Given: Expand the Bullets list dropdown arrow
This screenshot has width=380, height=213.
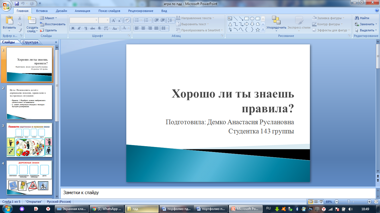Looking at the screenshot, I should point(141,20).
